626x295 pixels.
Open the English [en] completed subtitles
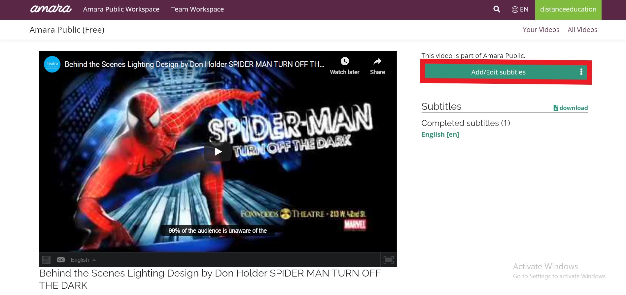[x=440, y=134]
